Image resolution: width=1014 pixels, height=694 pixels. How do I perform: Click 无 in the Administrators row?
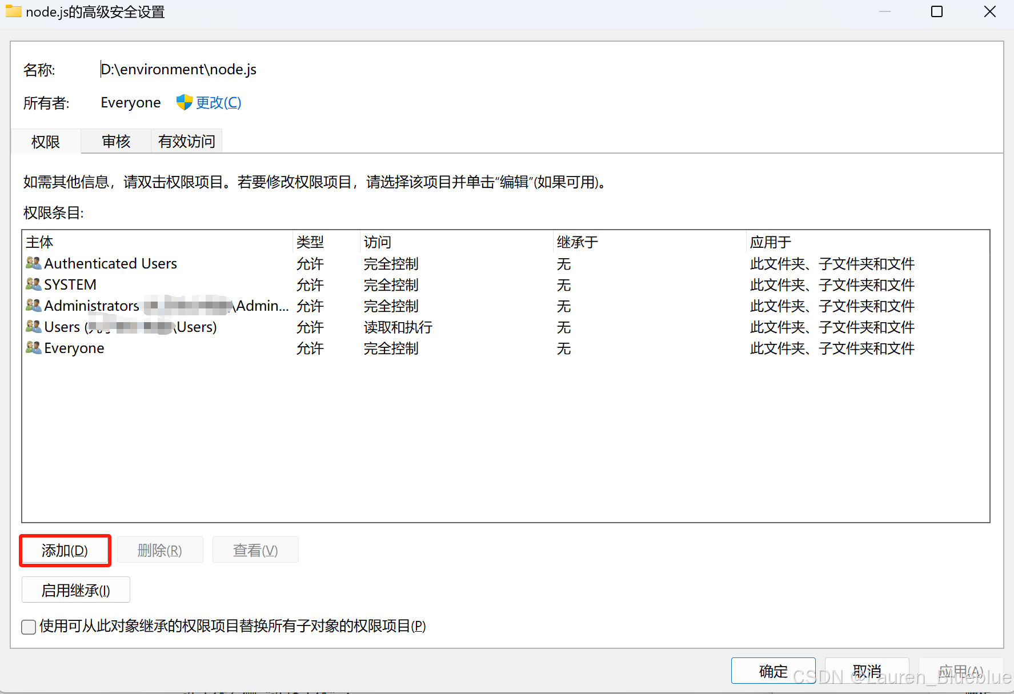pos(564,306)
